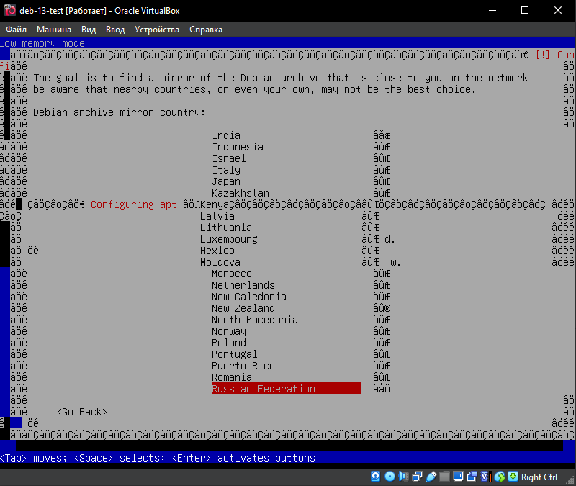Open the optical disk status icon
Image resolution: width=576 pixels, height=486 pixels.
coord(390,477)
